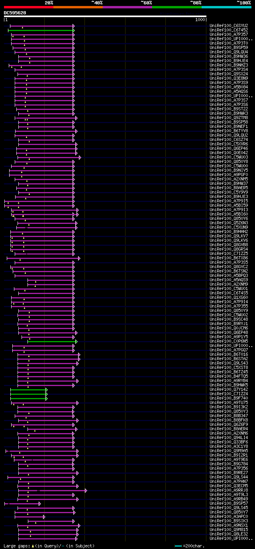Select hit label UniRef100_Q9M815

(229, 529)
